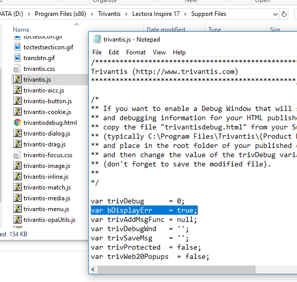The height and width of the screenshot is (282, 297).
Task: Click the trivantis-focus.css file icon
Action: [x=17, y=155]
